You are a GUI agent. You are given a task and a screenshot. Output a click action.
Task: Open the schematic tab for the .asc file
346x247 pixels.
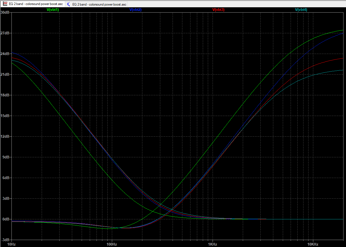click(x=96, y=4)
